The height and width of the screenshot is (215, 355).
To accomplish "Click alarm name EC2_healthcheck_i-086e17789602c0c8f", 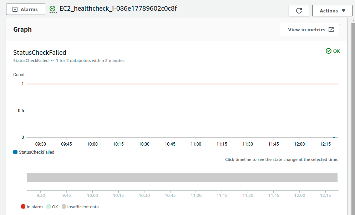I will pyautogui.click(x=118, y=9).
